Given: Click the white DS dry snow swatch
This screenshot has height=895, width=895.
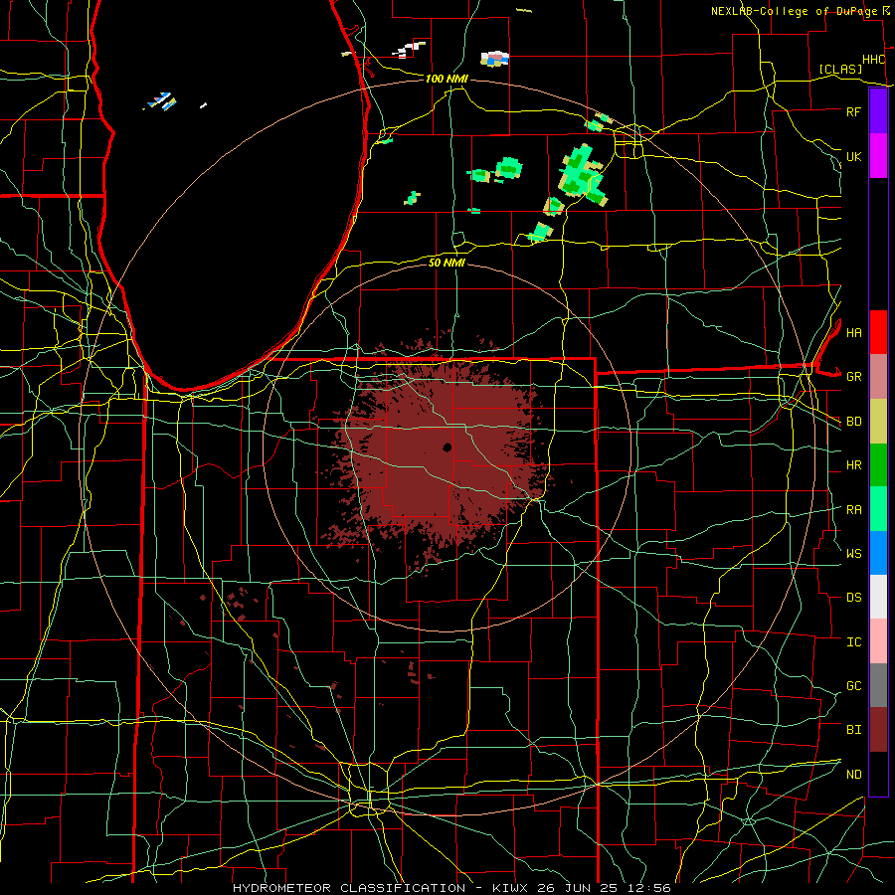Looking at the screenshot, I should (878, 597).
